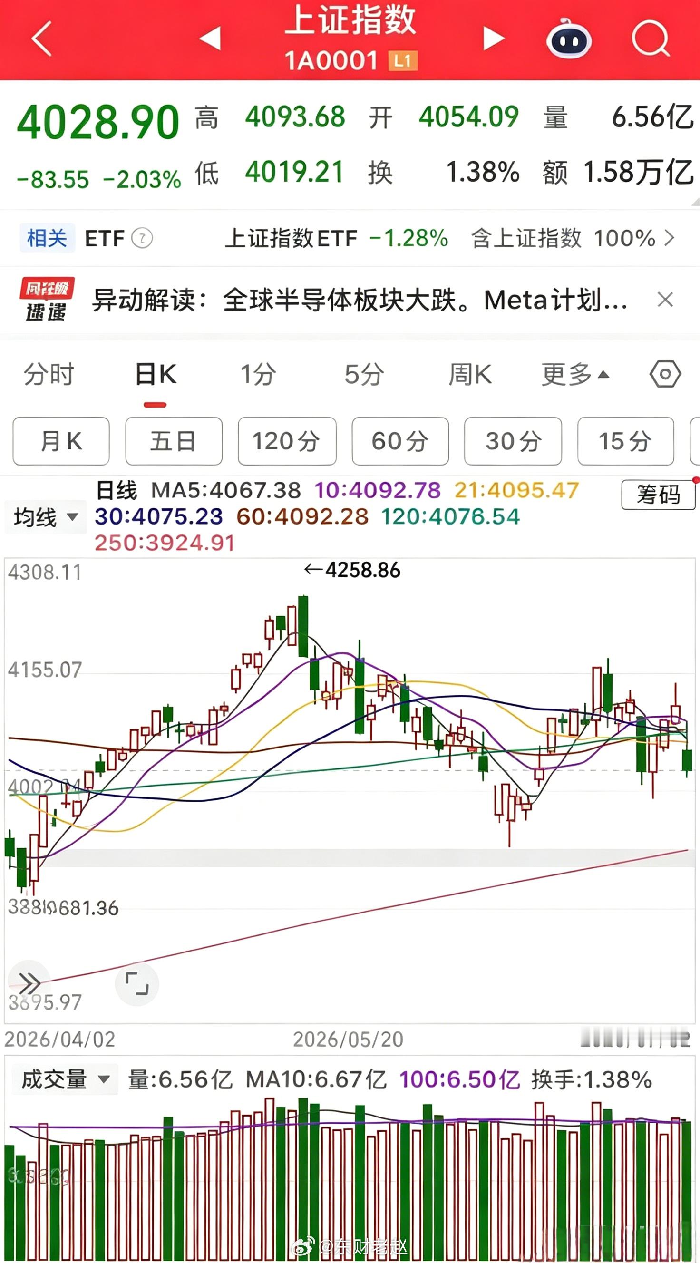Tap the 60:4092.28 moving average label
The width and height of the screenshot is (700, 1263).
pos(302,517)
